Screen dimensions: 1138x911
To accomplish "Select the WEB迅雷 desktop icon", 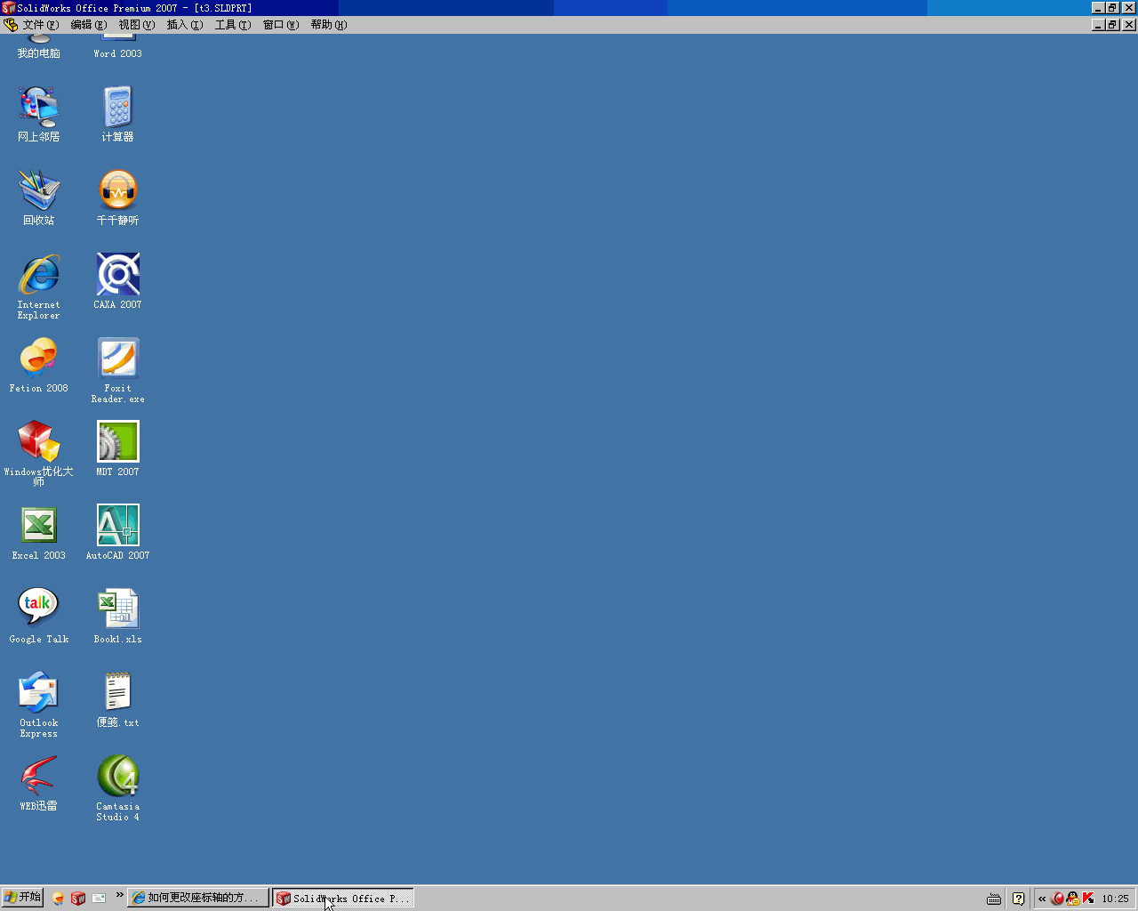I will coord(39,783).
